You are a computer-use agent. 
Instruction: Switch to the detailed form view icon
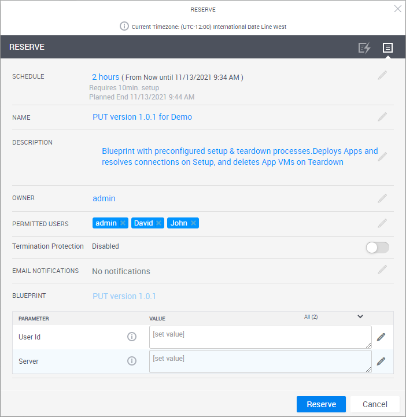(387, 48)
